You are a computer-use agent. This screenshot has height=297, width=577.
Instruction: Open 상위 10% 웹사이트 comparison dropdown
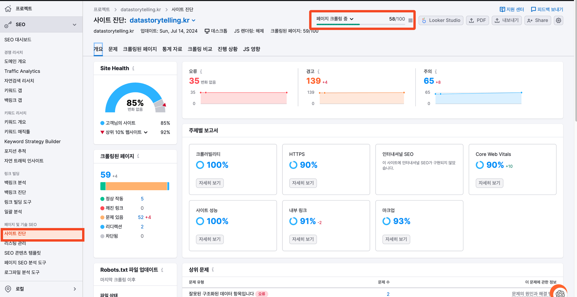click(x=127, y=132)
